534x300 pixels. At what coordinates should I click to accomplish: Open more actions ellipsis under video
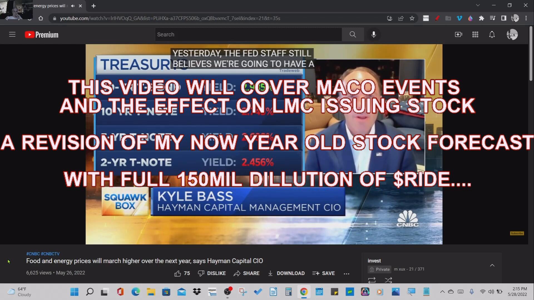coord(346,274)
